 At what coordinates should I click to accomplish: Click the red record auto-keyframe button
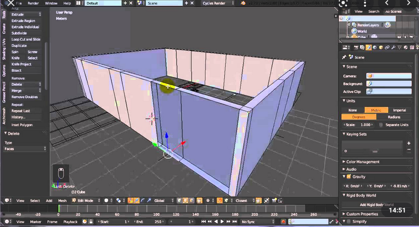click(283, 222)
